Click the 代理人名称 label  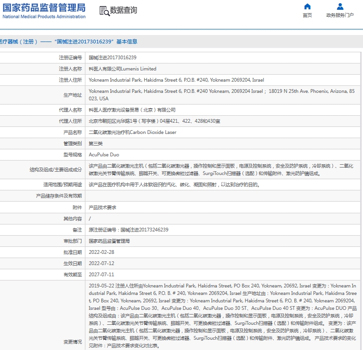click(70, 110)
